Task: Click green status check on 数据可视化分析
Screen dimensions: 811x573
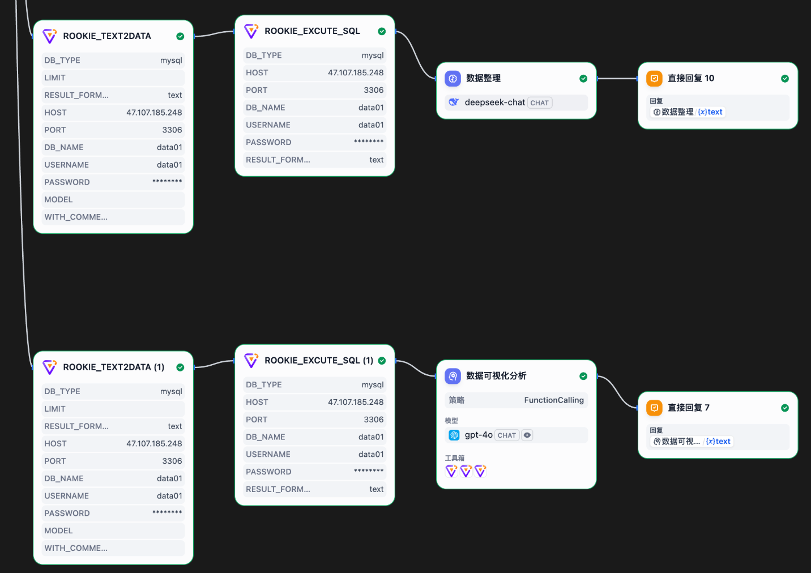Action: [583, 376]
